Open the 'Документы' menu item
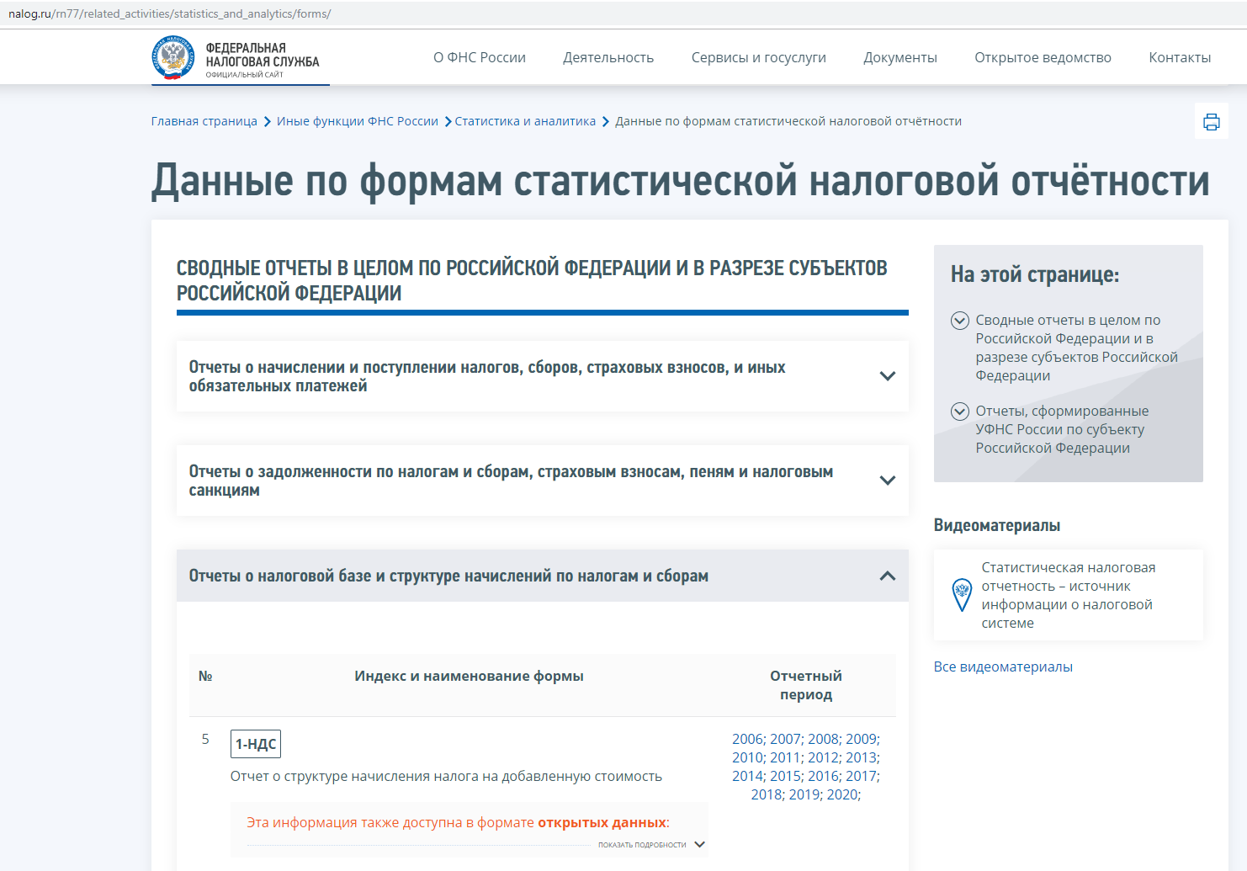The height and width of the screenshot is (871, 1247). [x=899, y=58]
